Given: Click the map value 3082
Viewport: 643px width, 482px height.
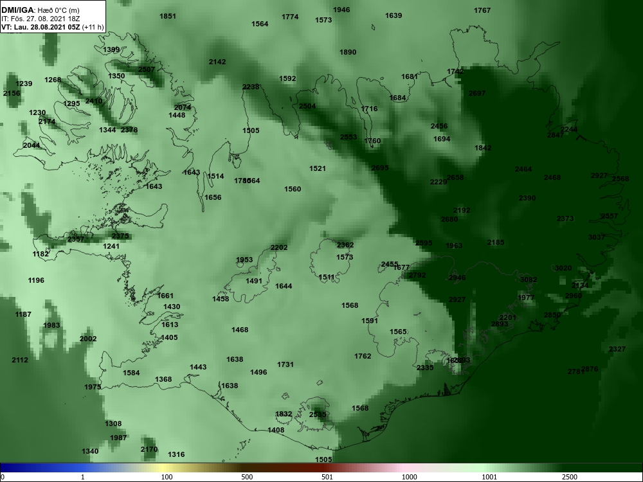Looking at the screenshot, I should 529,280.
